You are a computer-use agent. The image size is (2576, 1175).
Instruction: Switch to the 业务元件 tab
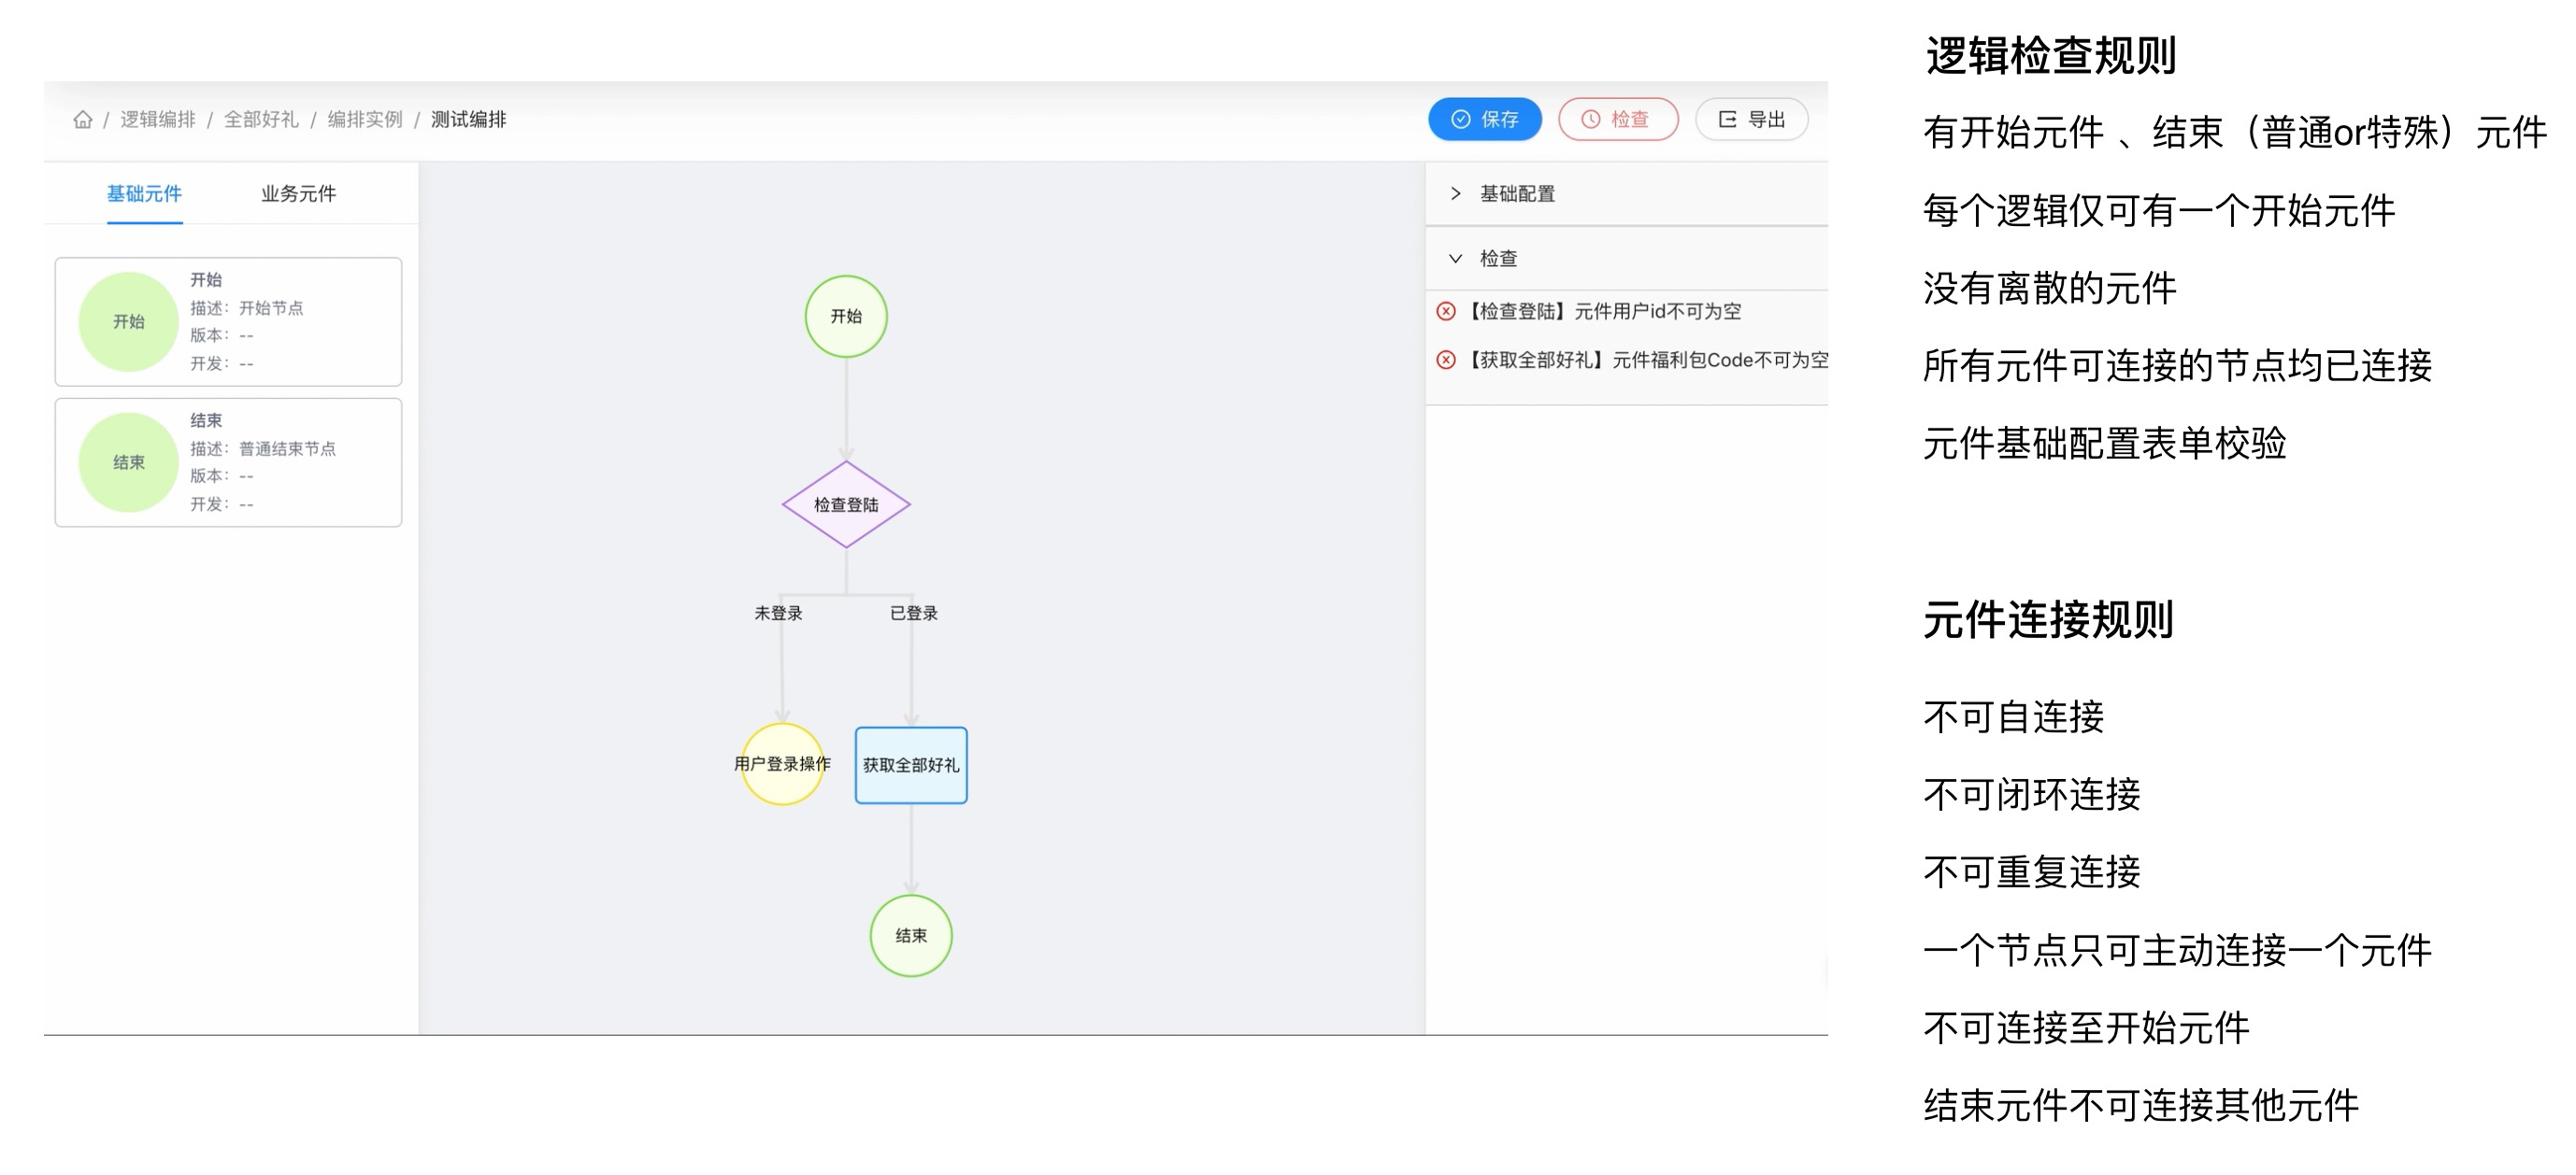[x=298, y=194]
